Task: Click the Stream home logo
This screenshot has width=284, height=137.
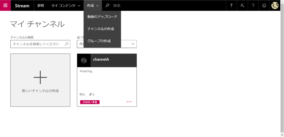Action: click(22, 6)
